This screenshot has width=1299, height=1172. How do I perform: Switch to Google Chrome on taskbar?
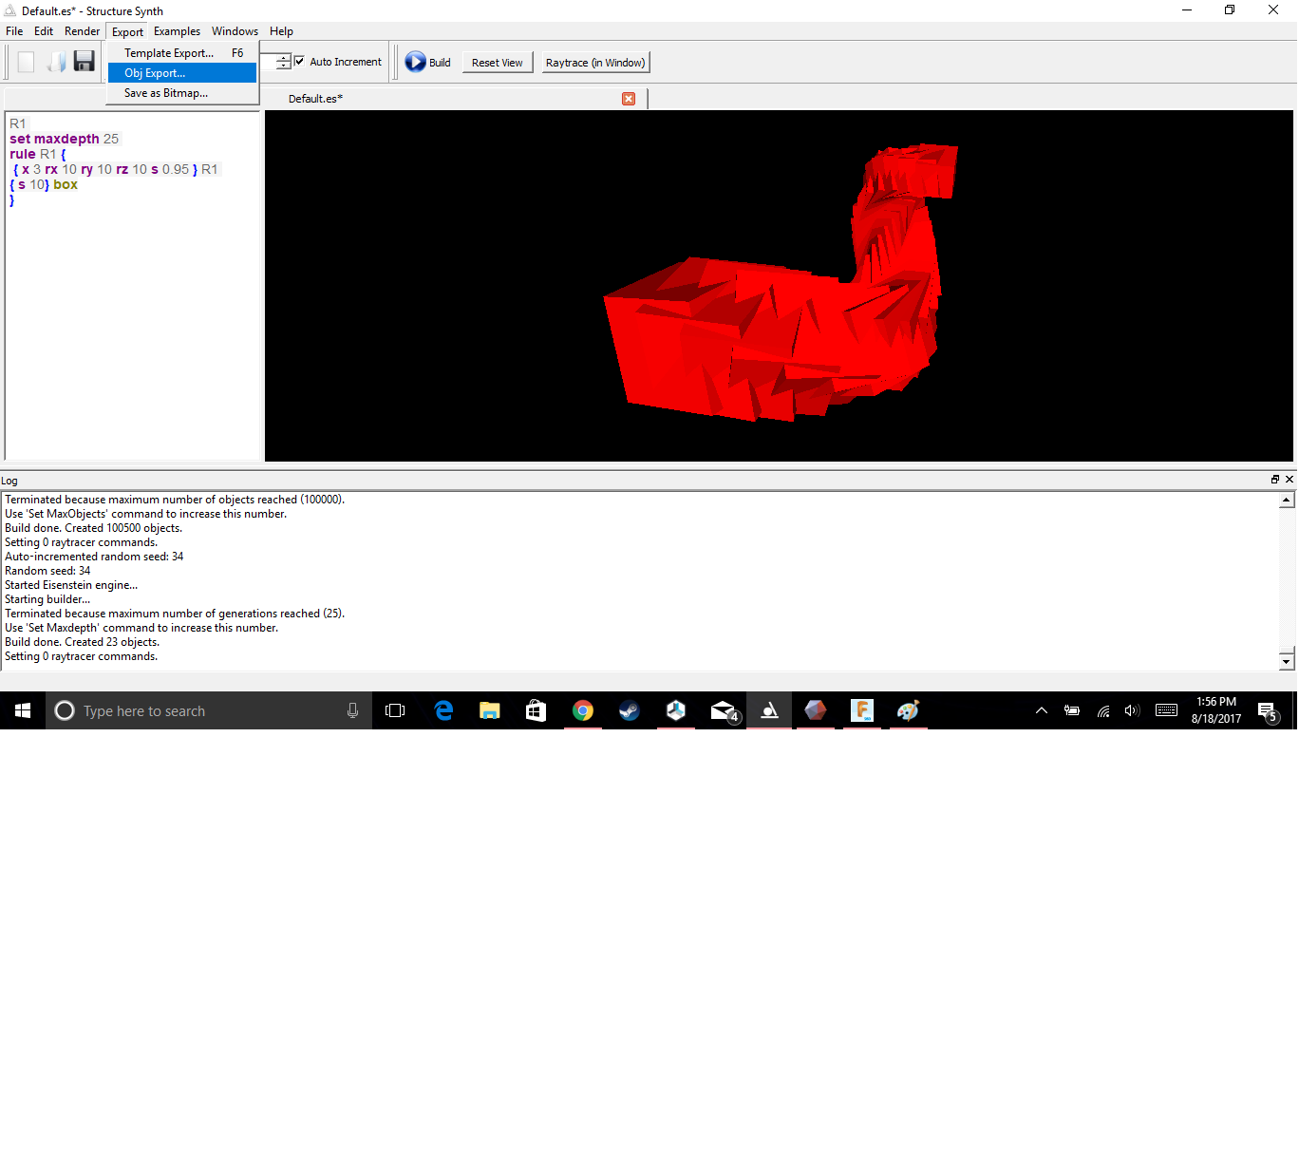[583, 710]
